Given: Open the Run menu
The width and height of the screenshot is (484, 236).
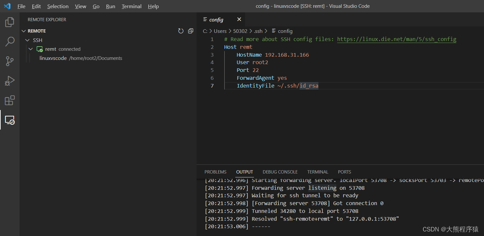Looking at the screenshot, I should [110, 6].
